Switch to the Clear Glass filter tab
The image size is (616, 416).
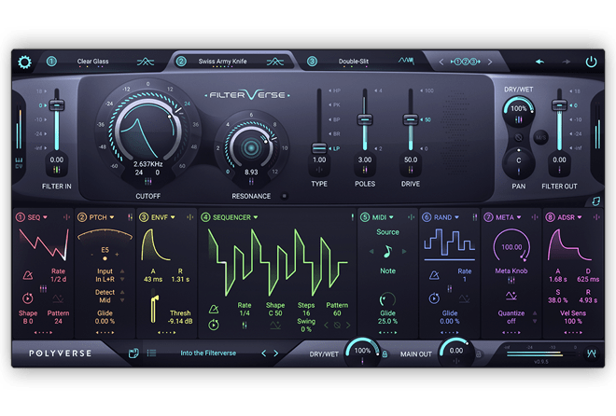click(x=92, y=62)
